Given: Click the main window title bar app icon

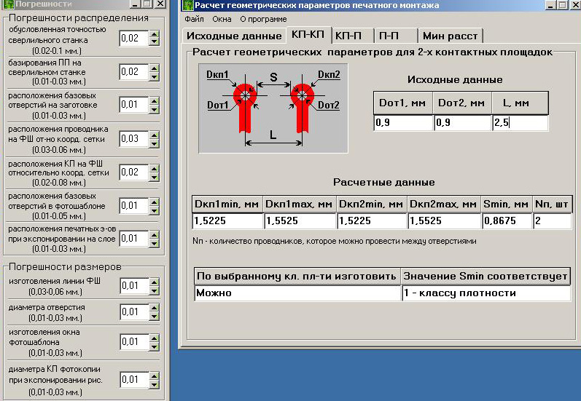Looking at the screenshot, I should coord(187,5).
